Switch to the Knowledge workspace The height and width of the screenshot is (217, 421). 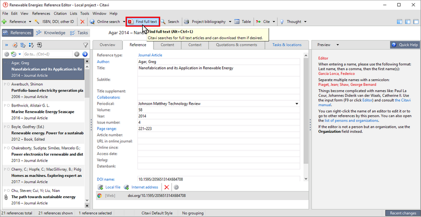(51, 33)
